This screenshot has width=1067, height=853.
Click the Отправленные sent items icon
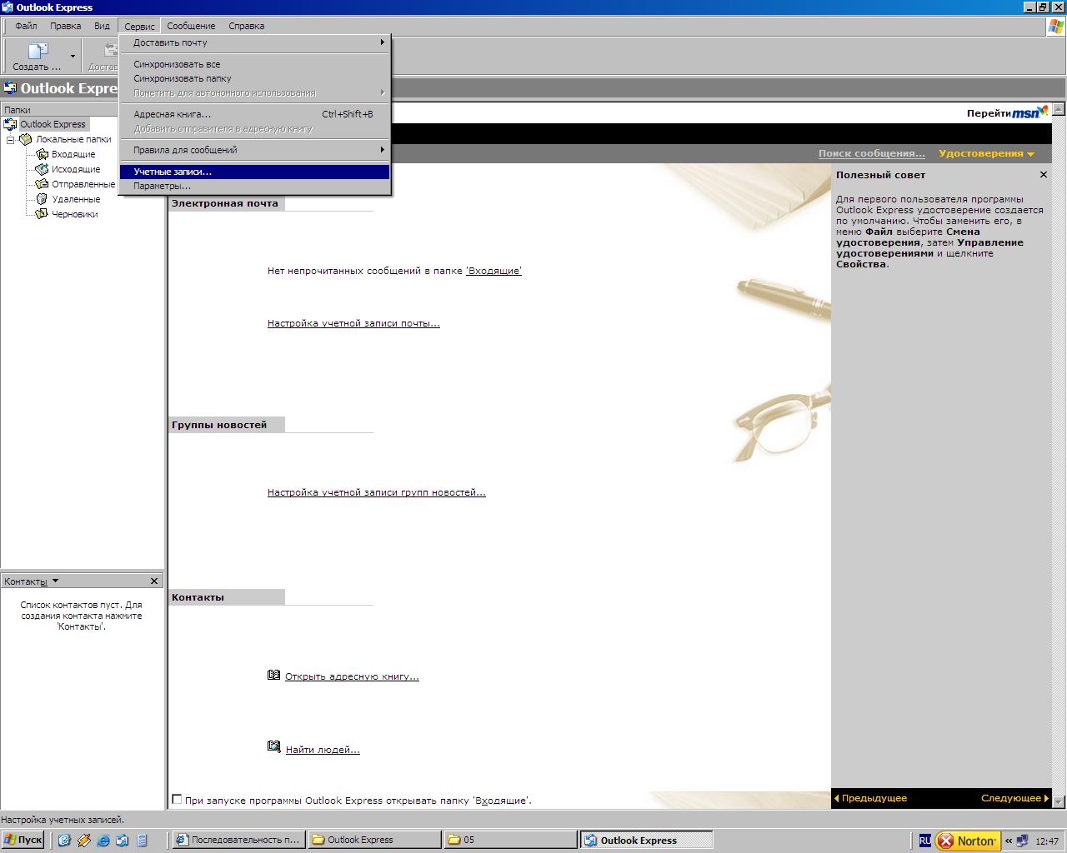coord(43,184)
